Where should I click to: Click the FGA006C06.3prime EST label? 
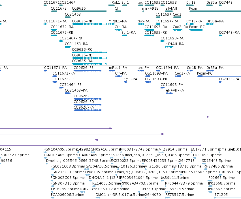click(67, 194)
